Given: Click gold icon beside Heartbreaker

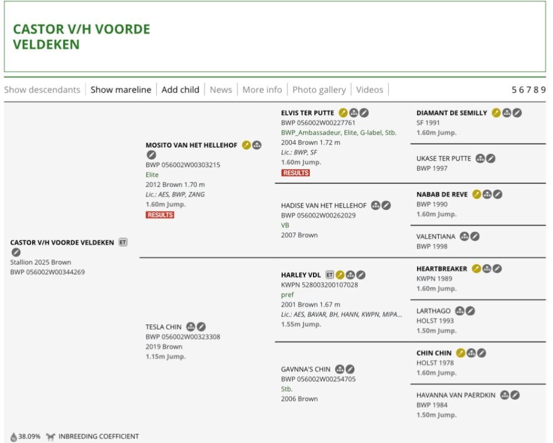Looking at the screenshot, I should click(477, 268).
